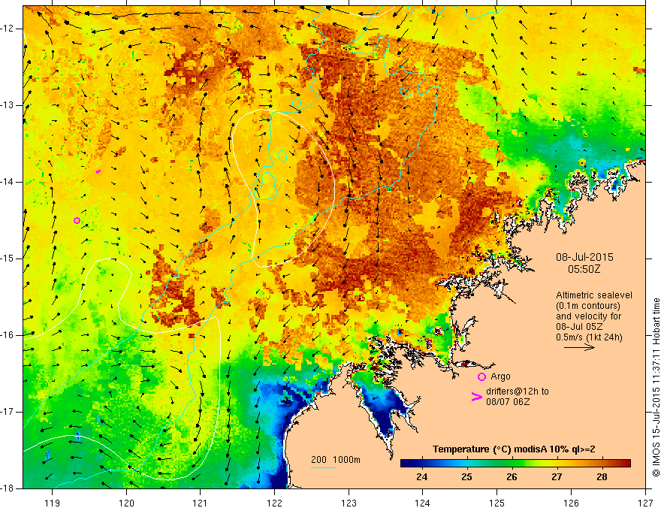Click the magenta drifters arrowhead legend symbol
The width and height of the screenshot is (661, 511).
coord(476,396)
